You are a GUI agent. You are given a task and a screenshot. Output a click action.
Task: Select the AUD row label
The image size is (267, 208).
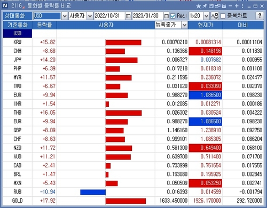point(18,157)
